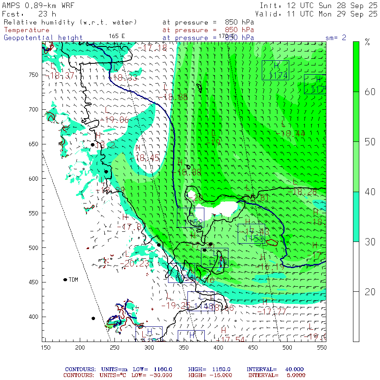Click the -18.44 low temperature label
Image resolution: width=380 pixels, height=380 pixels.
[290, 133]
